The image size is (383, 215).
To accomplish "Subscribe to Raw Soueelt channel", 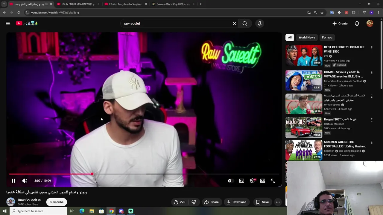I will point(57,202).
